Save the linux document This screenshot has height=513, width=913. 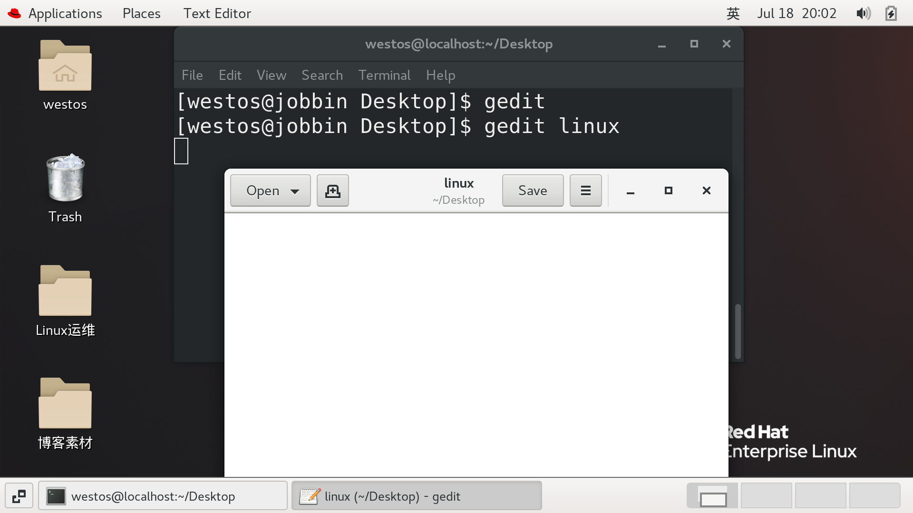click(533, 190)
